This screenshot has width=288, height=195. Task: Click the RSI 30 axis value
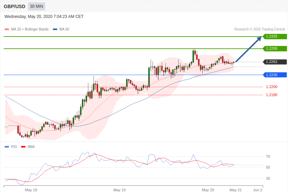point(268,178)
